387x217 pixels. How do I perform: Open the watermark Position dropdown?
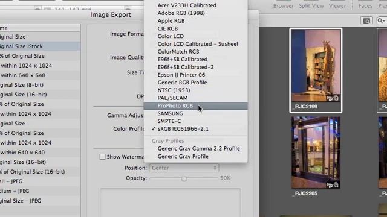(x=184, y=168)
